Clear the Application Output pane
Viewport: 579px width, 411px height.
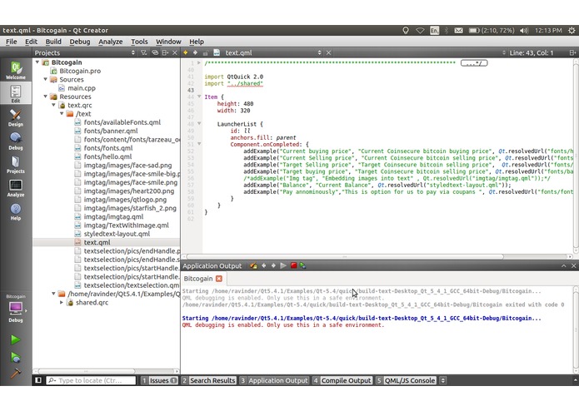point(253,265)
